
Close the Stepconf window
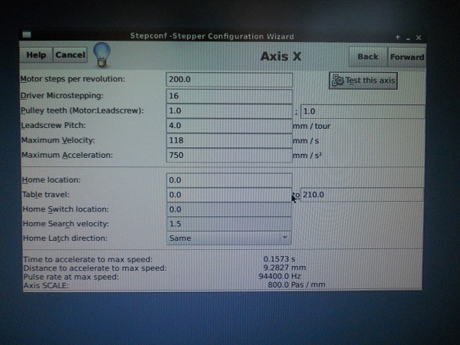(x=419, y=38)
